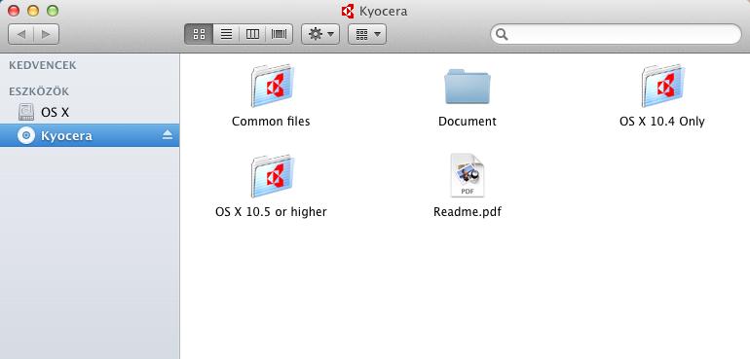Switch to column view
The height and width of the screenshot is (359, 750).
pyautogui.click(x=252, y=34)
